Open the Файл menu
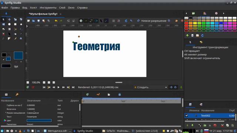 4,7
